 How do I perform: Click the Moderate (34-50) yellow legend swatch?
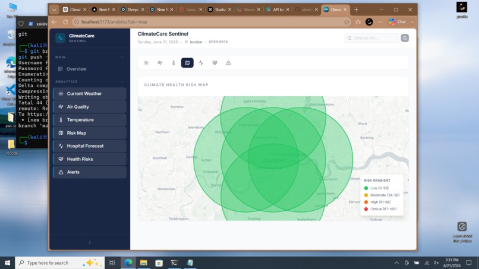point(366,195)
